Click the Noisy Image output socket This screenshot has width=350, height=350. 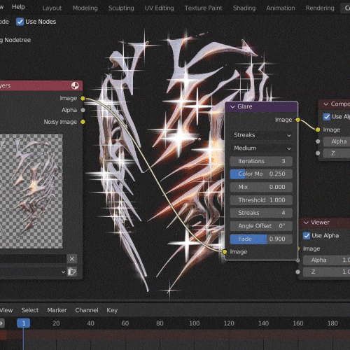pyautogui.click(x=83, y=122)
